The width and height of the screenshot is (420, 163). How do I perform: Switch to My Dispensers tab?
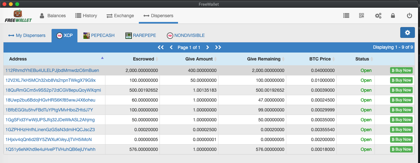coord(27,35)
